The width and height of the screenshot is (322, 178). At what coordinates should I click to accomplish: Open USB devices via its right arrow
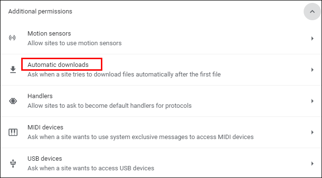(x=312, y=164)
